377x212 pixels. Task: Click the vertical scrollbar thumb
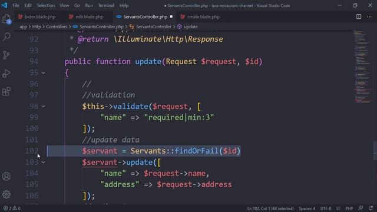pos(375,151)
